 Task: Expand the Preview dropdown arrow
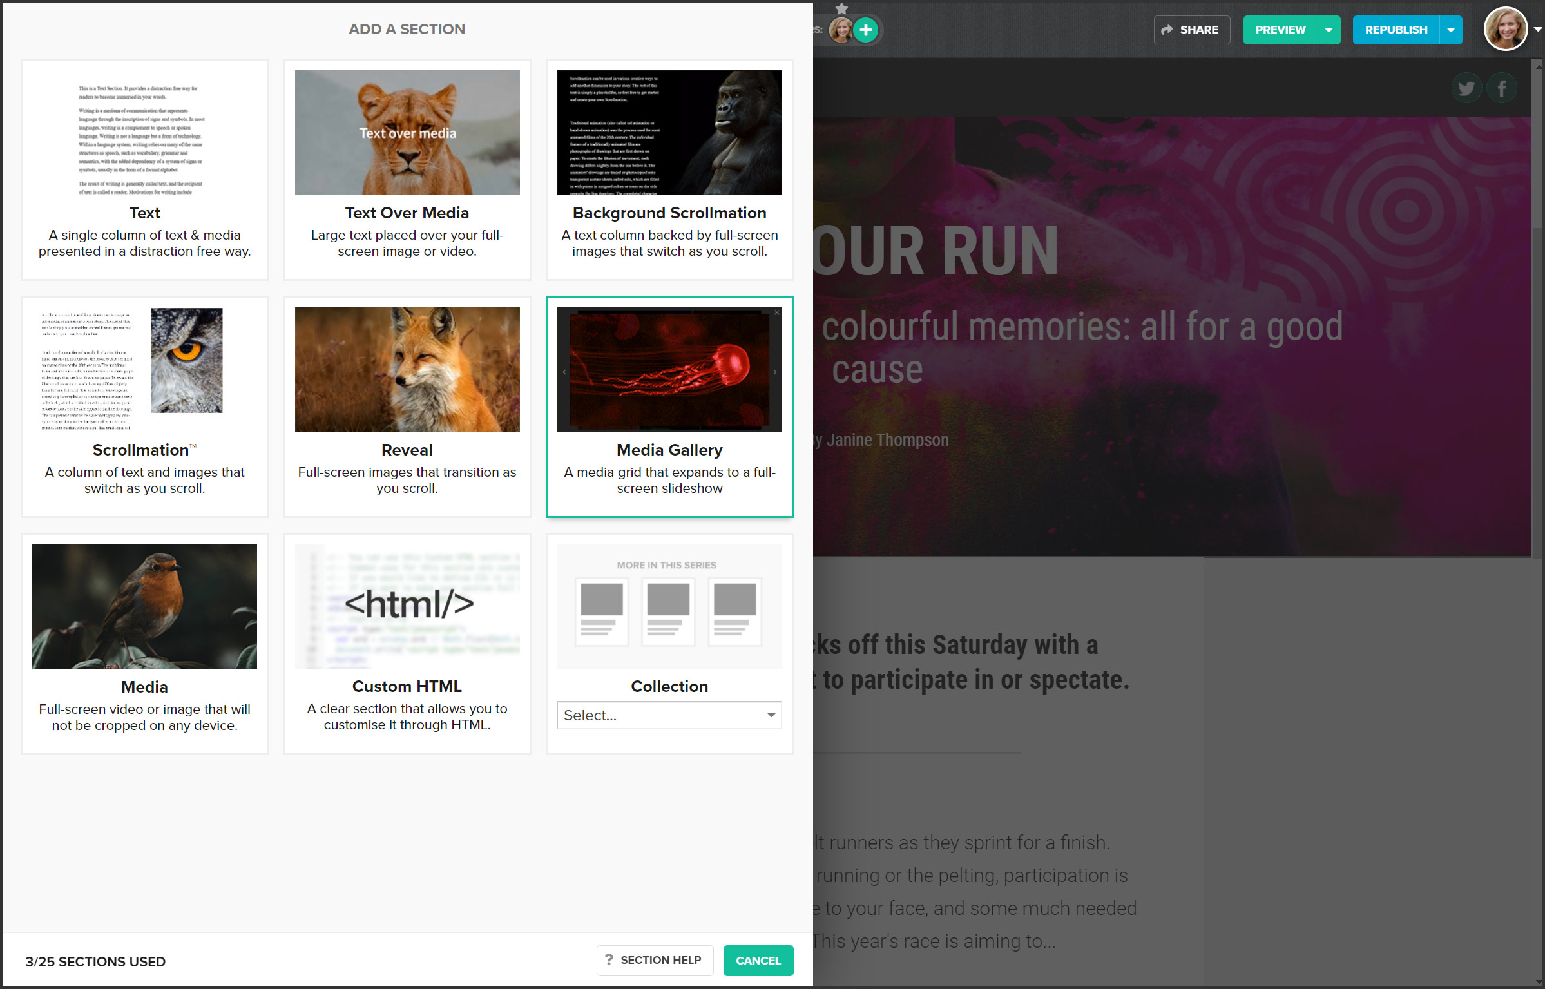[x=1329, y=30]
